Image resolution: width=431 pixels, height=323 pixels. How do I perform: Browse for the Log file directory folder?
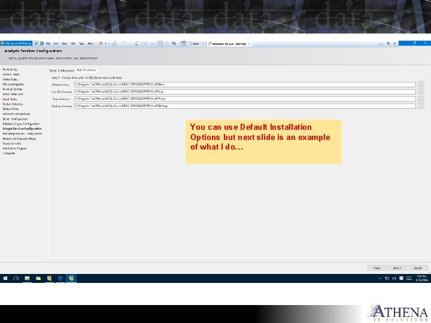click(421, 92)
